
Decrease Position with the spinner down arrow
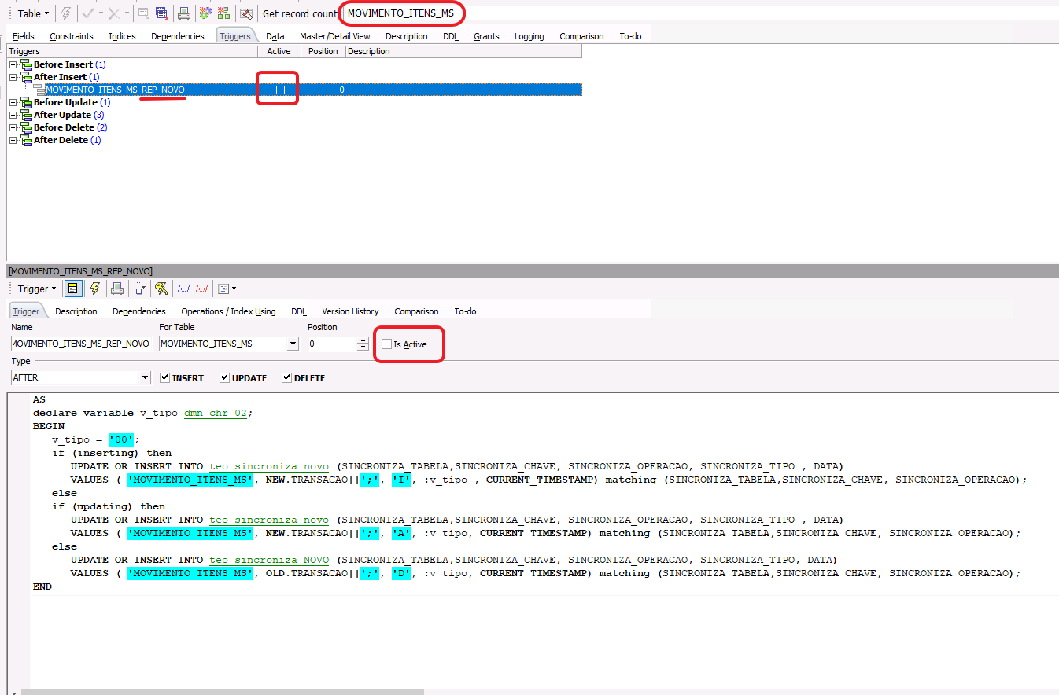click(363, 347)
